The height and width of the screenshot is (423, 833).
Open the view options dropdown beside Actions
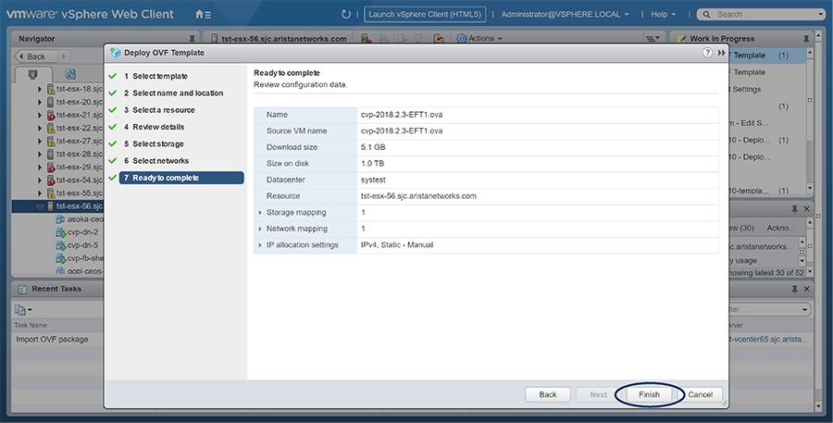coord(652,38)
